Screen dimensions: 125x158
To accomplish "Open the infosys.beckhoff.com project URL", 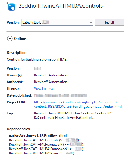I will point(78,104).
